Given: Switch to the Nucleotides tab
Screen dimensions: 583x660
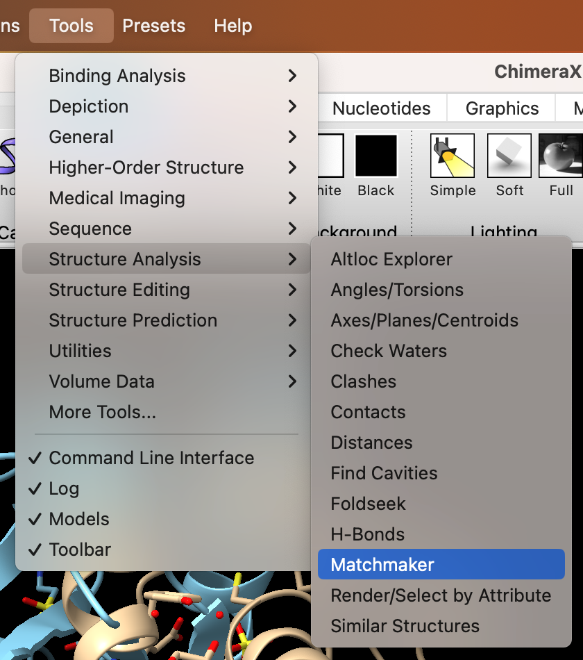Looking at the screenshot, I should click(382, 108).
